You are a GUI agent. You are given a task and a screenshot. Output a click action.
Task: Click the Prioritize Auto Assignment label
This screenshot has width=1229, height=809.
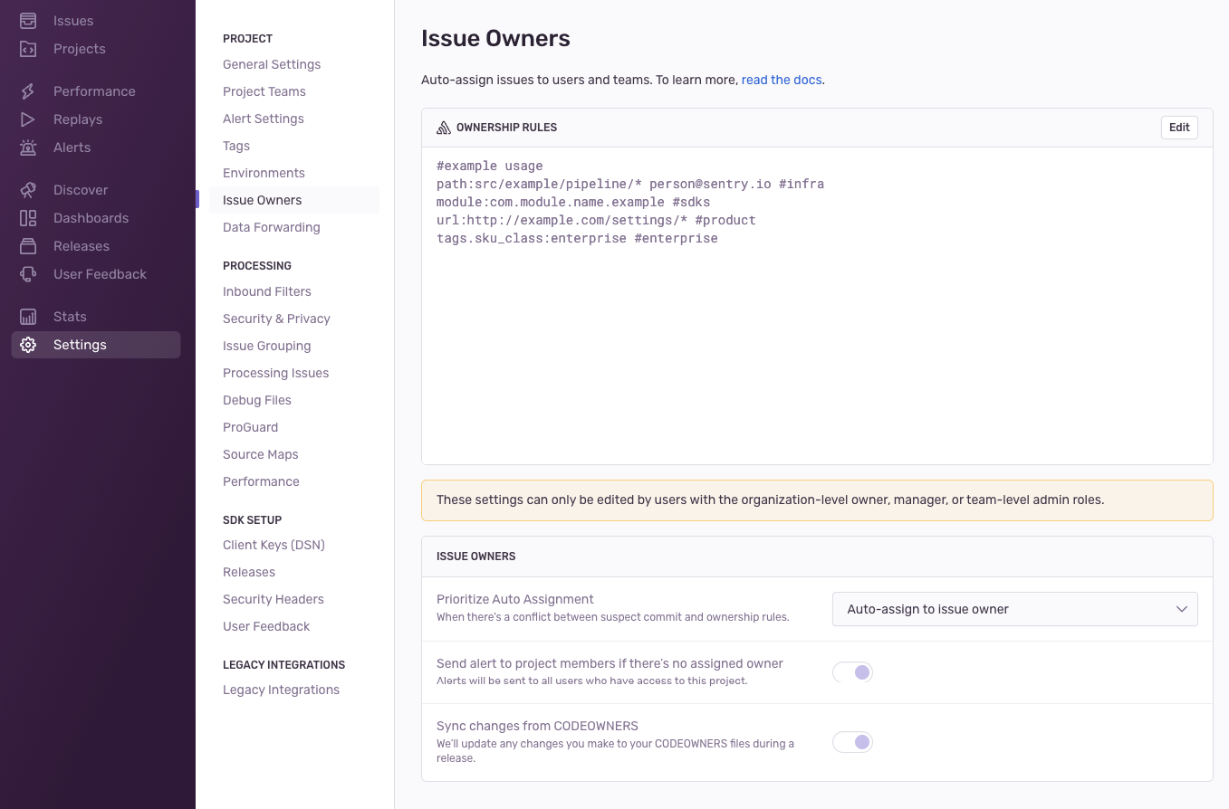(515, 599)
